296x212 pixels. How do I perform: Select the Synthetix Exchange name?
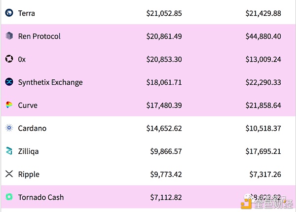tap(50, 82)
